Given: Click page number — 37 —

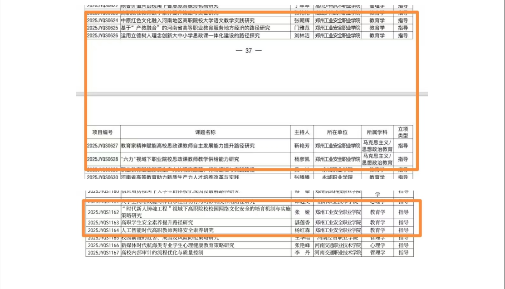Looking at the screenshot, I should (249, 50).
